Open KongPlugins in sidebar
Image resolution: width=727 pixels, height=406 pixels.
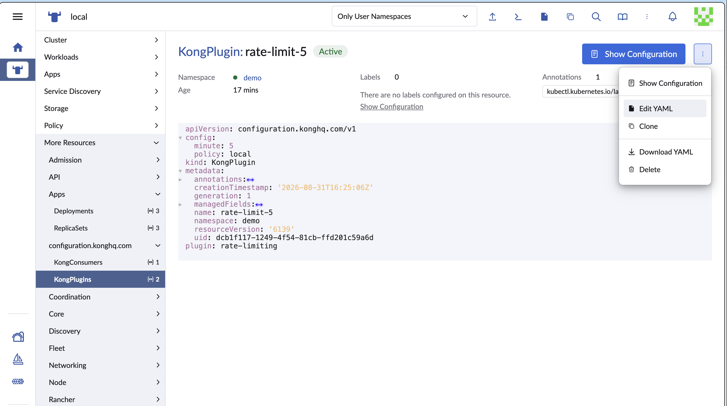tap(100, 279)
